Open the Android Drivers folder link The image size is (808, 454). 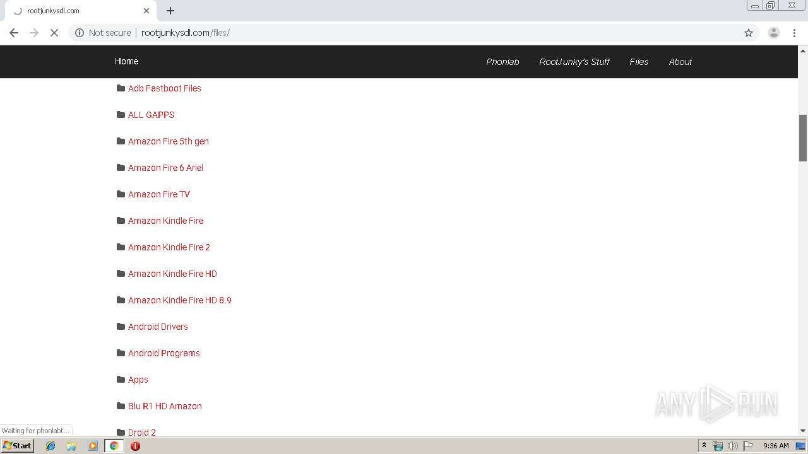click(x=158, y=327)
